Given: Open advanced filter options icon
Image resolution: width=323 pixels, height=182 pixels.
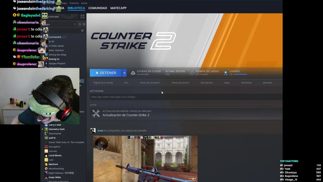Looking at the screenshot, I should 82,31.
